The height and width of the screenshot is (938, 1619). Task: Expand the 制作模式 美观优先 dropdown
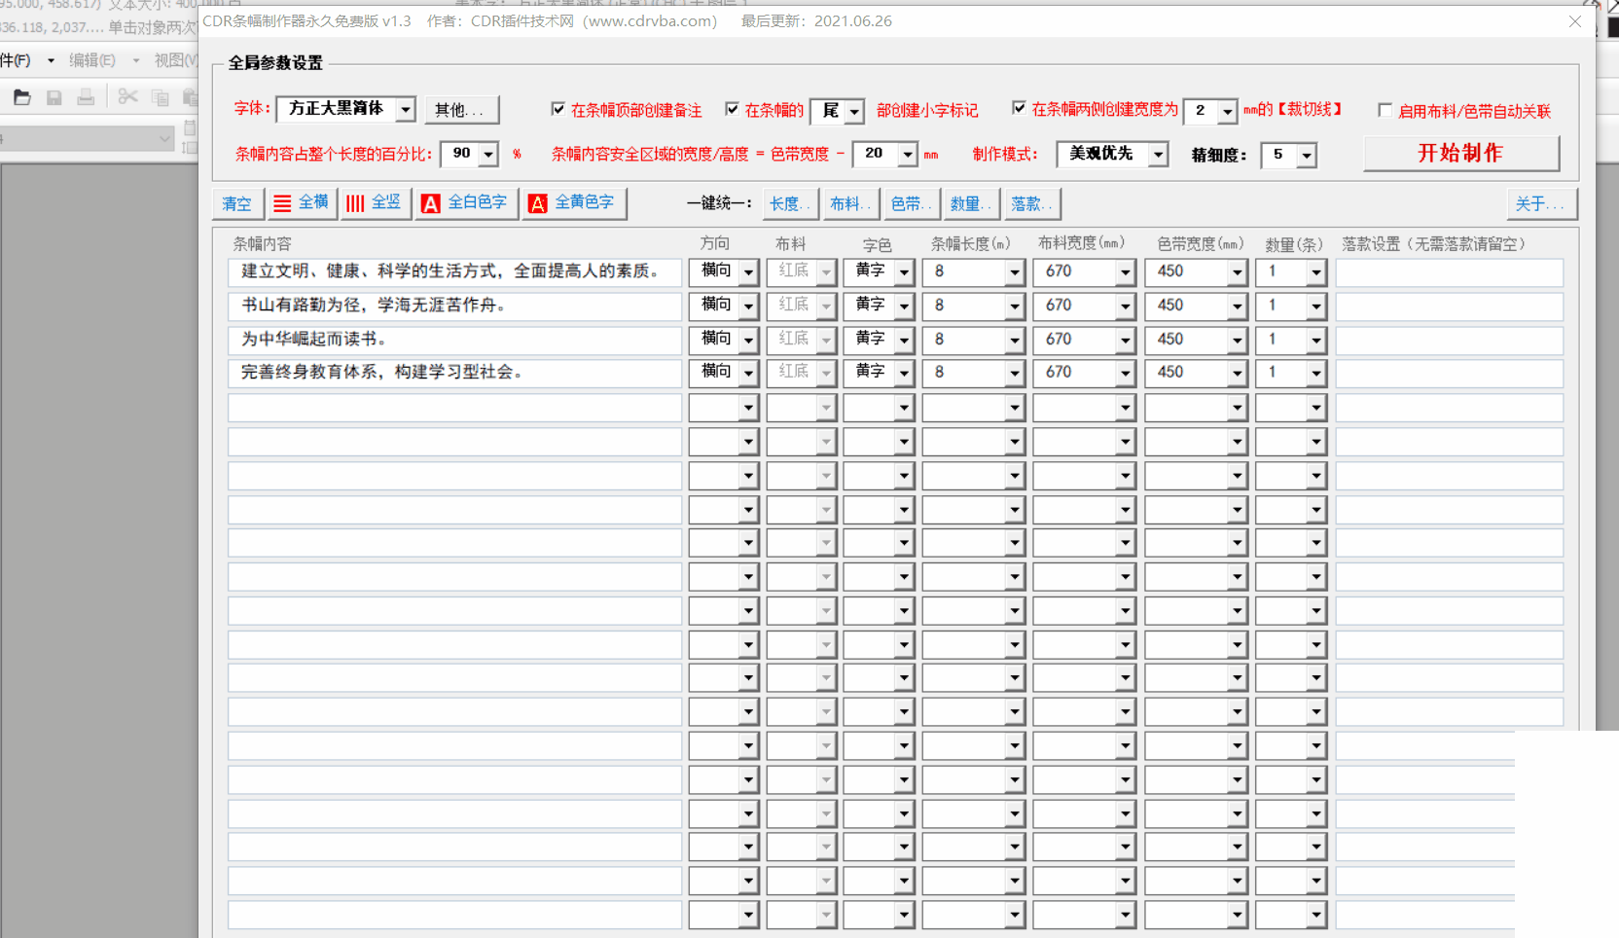[1158, 155]
